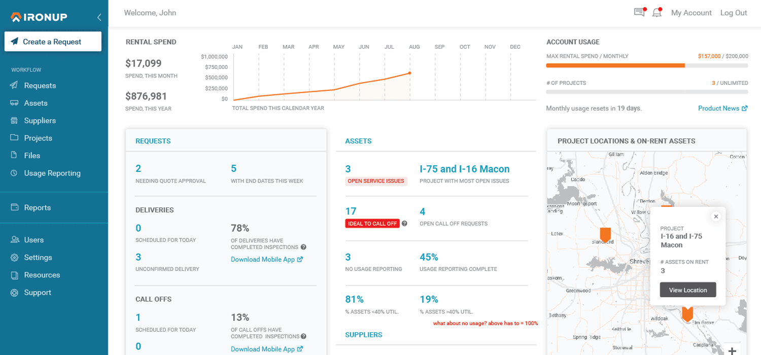The image size is (761, 355).
Task: Click the map marker near Elm Grove
Action: (687, 314)
